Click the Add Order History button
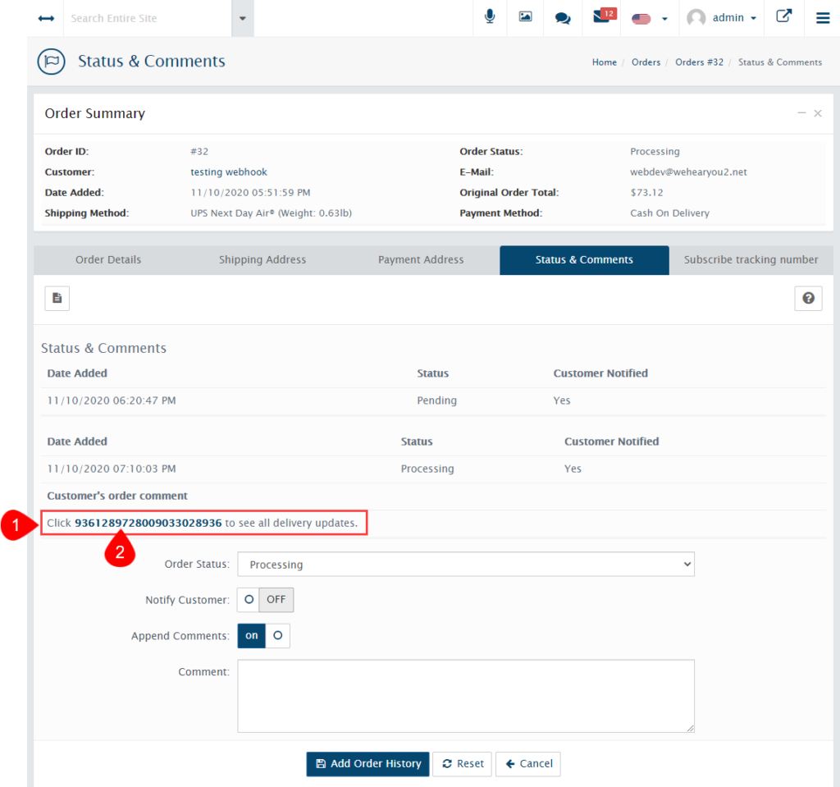The width and height of the screenshot is (840, 787). click(367, 764)
